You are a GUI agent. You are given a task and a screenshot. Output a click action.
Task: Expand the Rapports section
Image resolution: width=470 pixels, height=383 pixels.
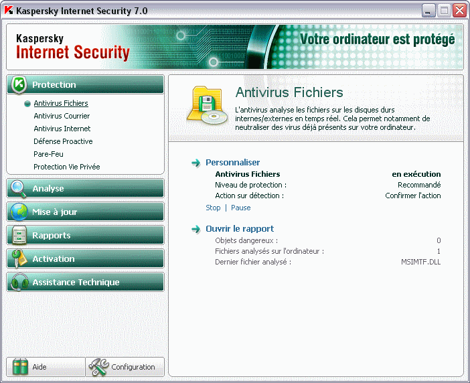pos(86,235)
